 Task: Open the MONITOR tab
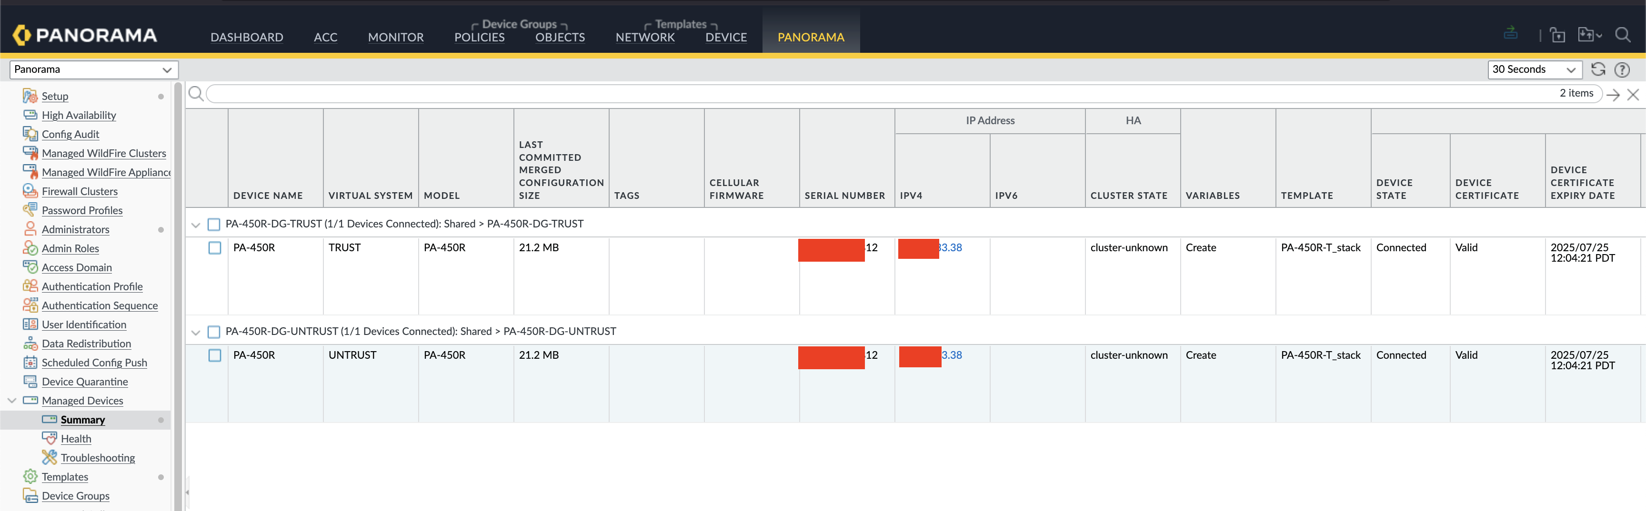pos(395,37)
